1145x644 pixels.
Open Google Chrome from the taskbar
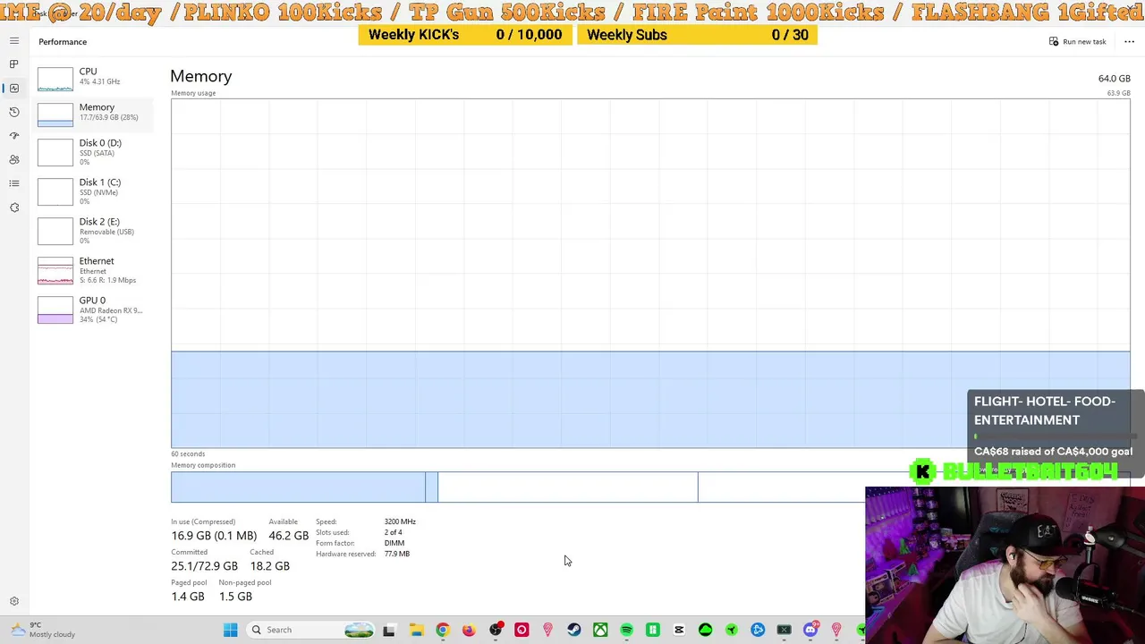coord(442,630)
